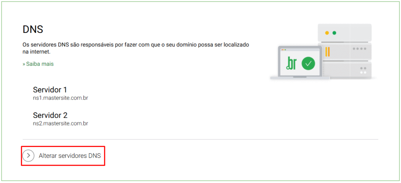Click the horizontal divider line above Alterar
The image size is (401, 183).
click(x=200, y=140)
